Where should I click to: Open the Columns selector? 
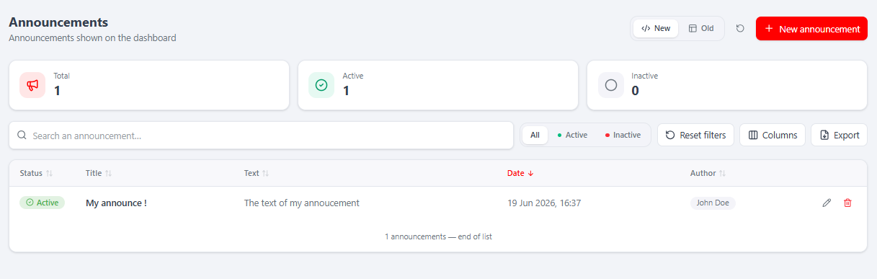point(773,135)
